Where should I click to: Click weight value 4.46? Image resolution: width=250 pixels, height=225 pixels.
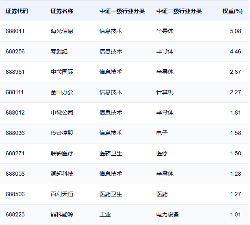coord(235,51)
